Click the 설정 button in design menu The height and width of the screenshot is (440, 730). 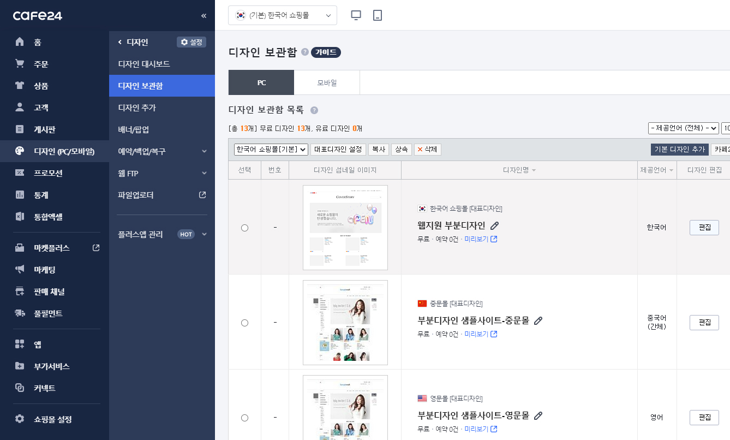point(192,42)
